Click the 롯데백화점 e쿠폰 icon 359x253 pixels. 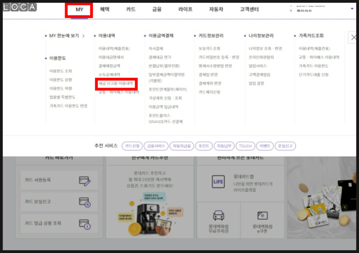[x=263, y=216]
